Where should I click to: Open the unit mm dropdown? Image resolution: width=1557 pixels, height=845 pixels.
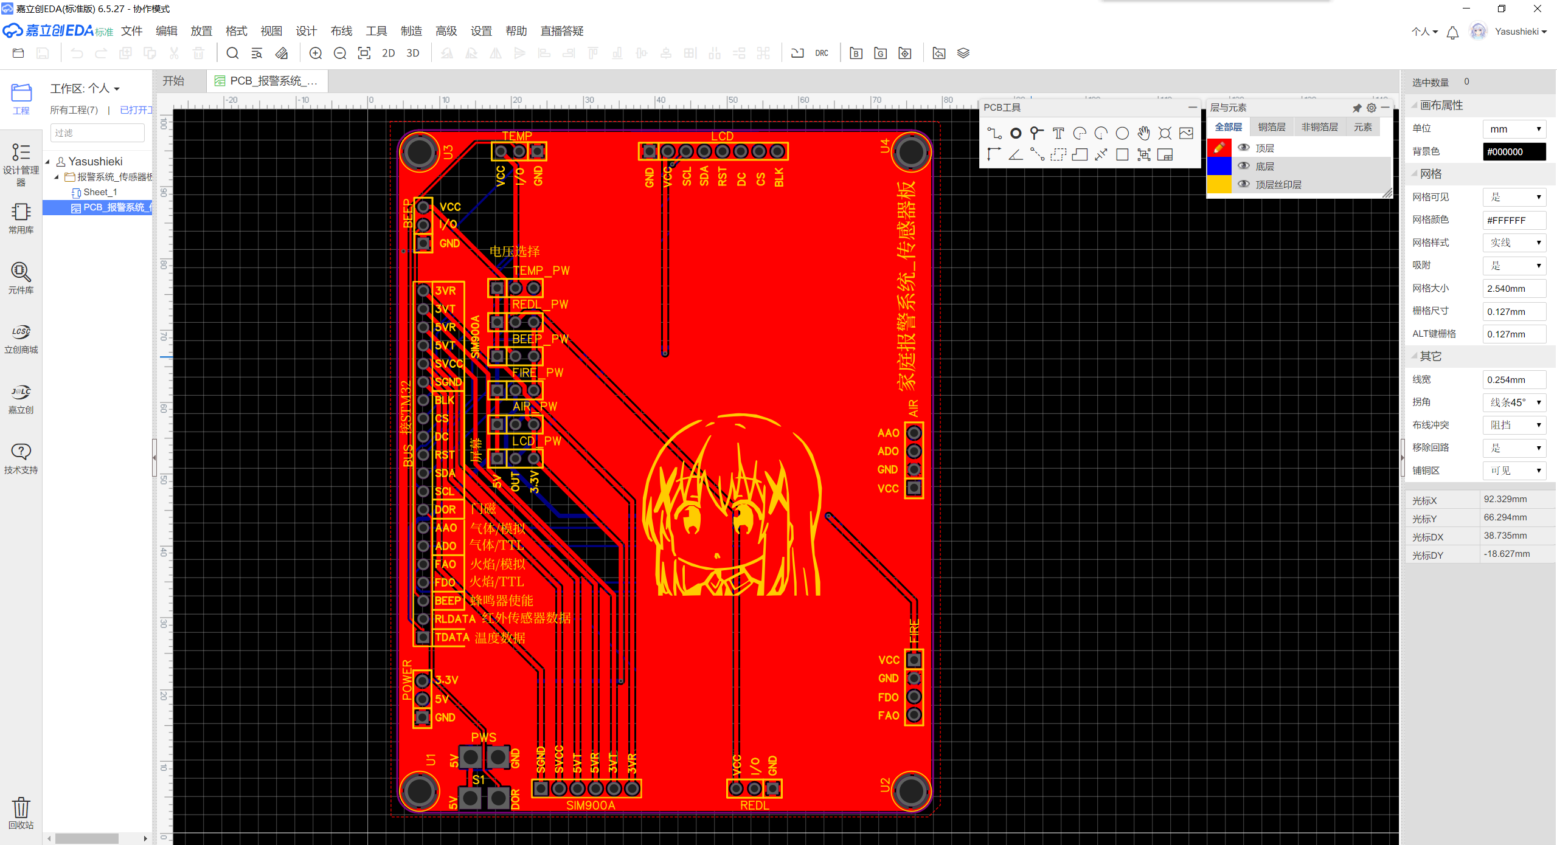(x=1514, y=129)
